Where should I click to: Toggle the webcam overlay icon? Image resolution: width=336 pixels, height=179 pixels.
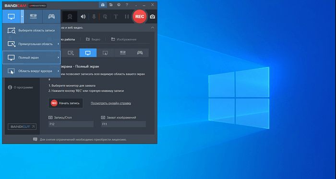(x=70, y=17)
